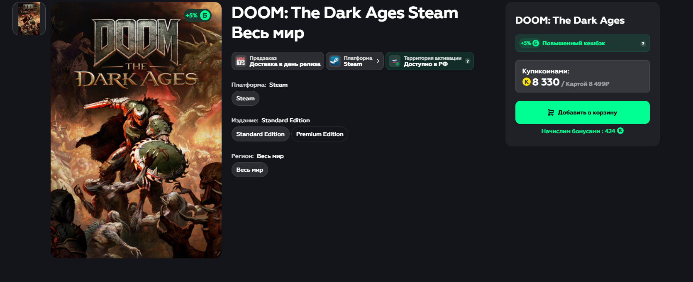This screenshot has height=282, width=693.
Task: Click the +5% bonus badge on cover art
Action: point(198,15)
